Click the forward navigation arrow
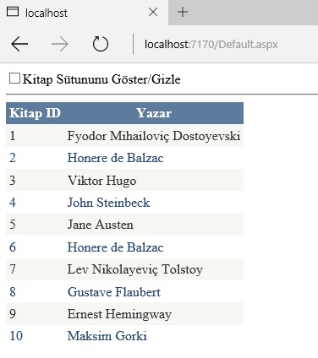The width and height of the screenshot is (318, 358). click(60, 44)
